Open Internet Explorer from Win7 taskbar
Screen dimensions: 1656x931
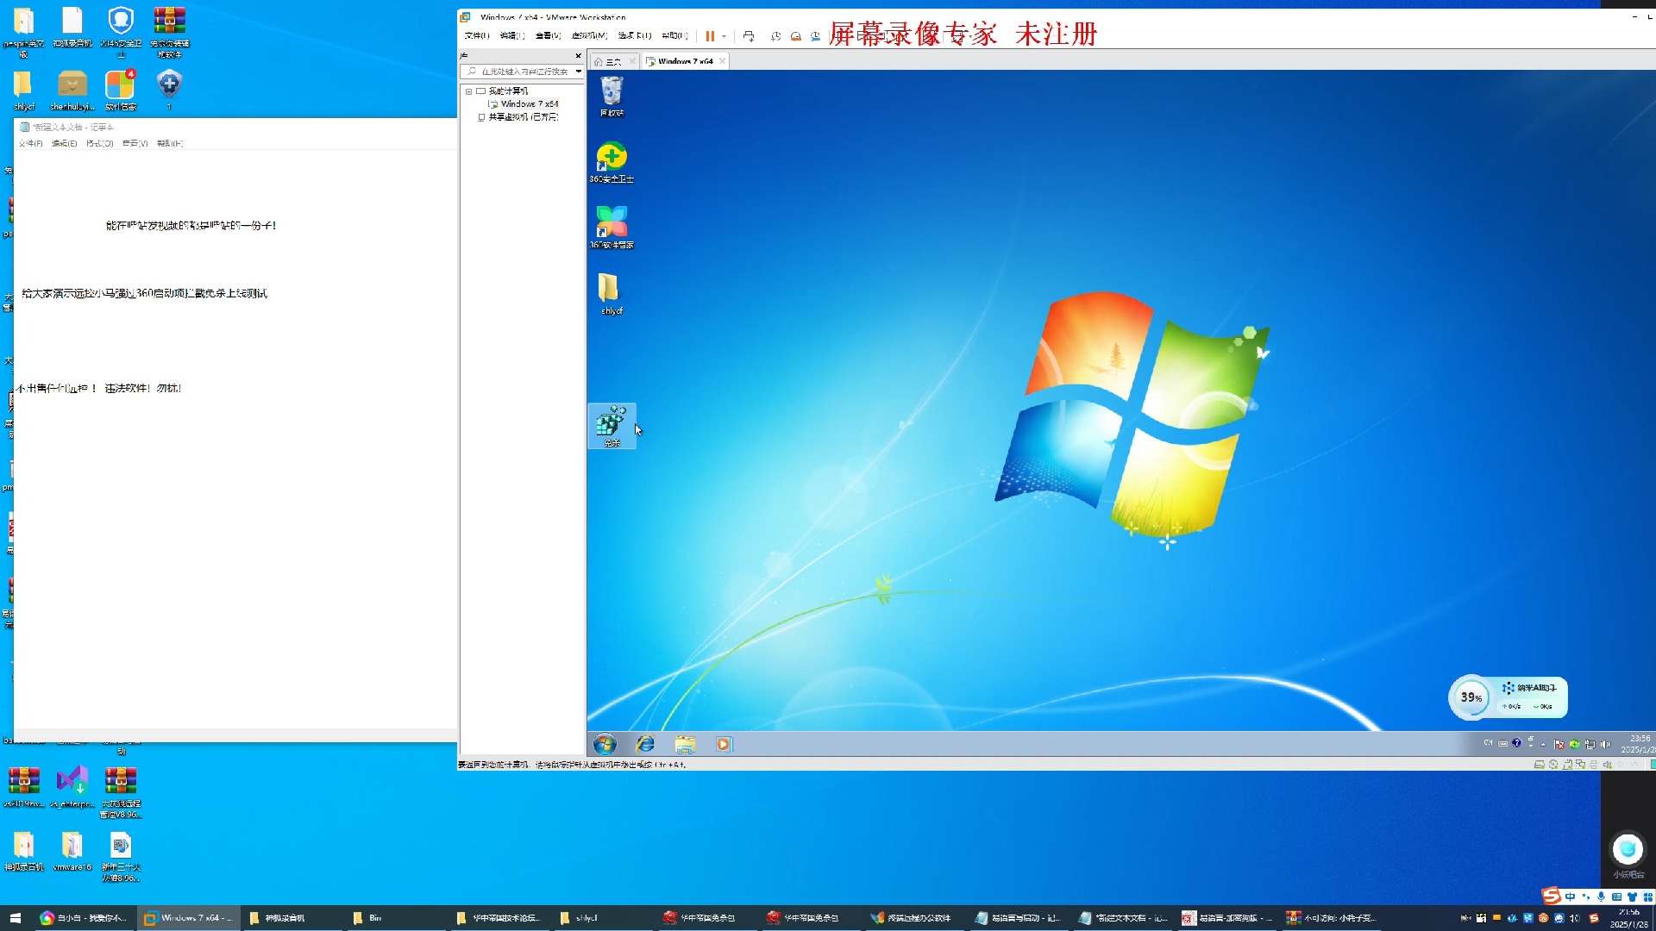(645, 744)
